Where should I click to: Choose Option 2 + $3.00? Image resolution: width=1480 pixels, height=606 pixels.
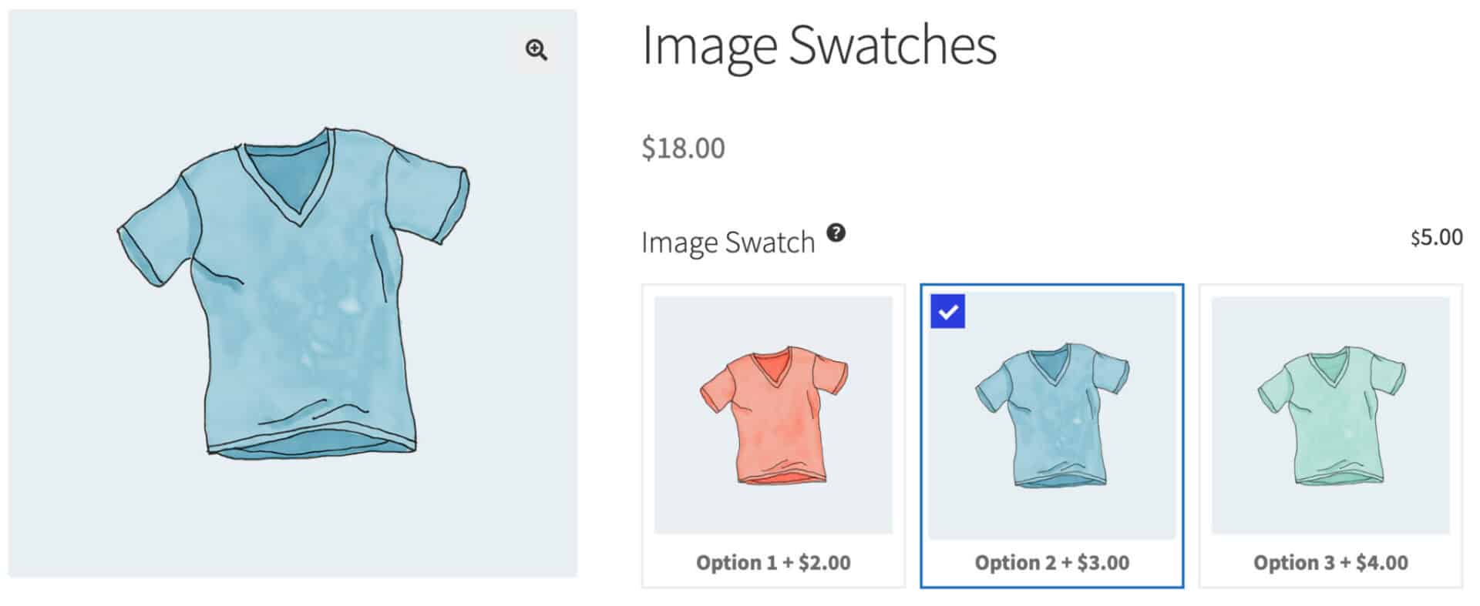pyautogui.click(x=1051, y=562)
